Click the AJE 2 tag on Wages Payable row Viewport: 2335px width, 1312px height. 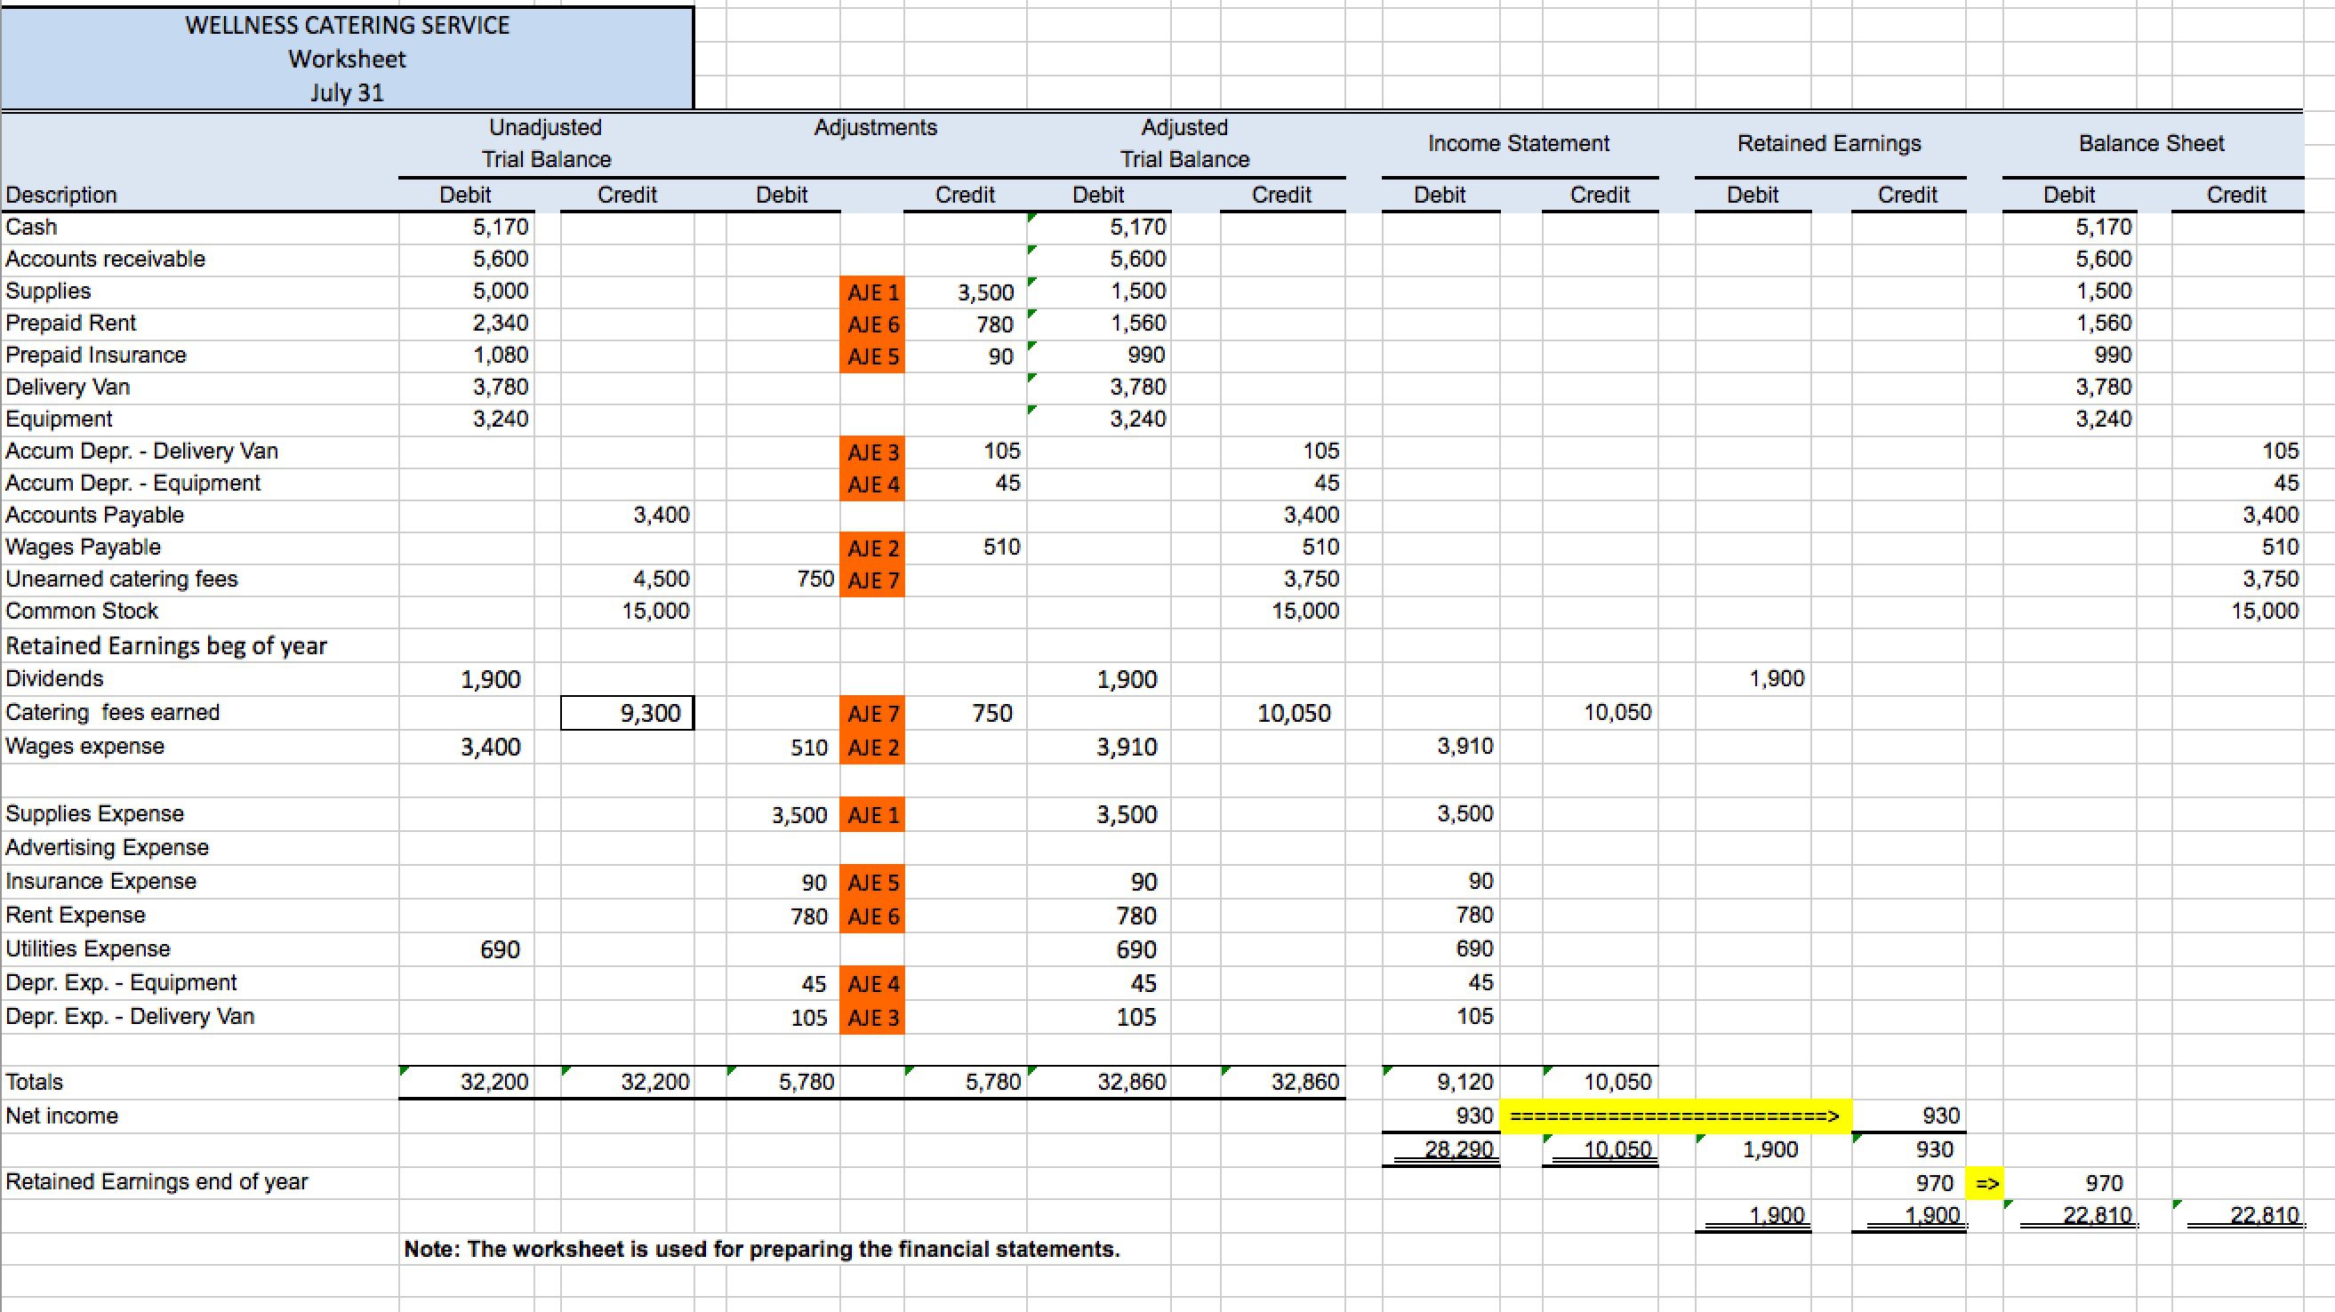pos(872,548)
